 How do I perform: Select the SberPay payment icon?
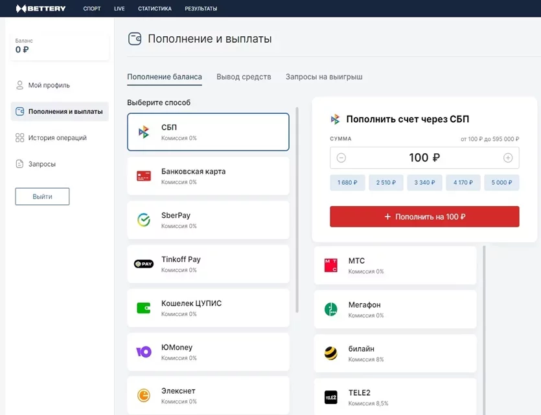pyautogui.click(x=143, y=220)
